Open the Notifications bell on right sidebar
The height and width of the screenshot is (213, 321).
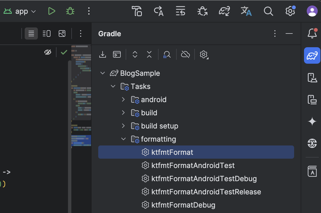click(312, 33)
